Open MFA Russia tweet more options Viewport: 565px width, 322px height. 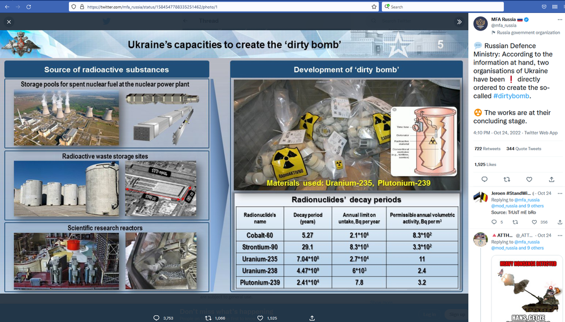click(x=559, y=20)
